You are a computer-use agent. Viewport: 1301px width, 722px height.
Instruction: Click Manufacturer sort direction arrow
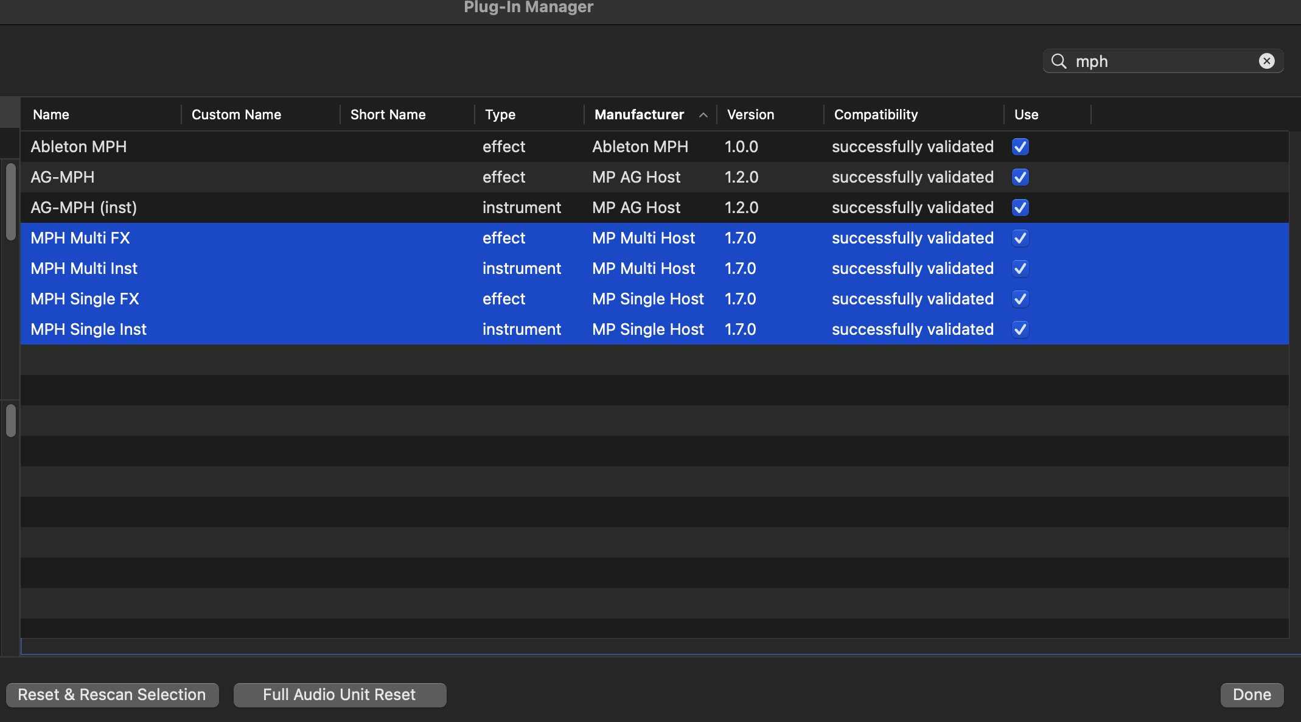click(x=703, y=114)
